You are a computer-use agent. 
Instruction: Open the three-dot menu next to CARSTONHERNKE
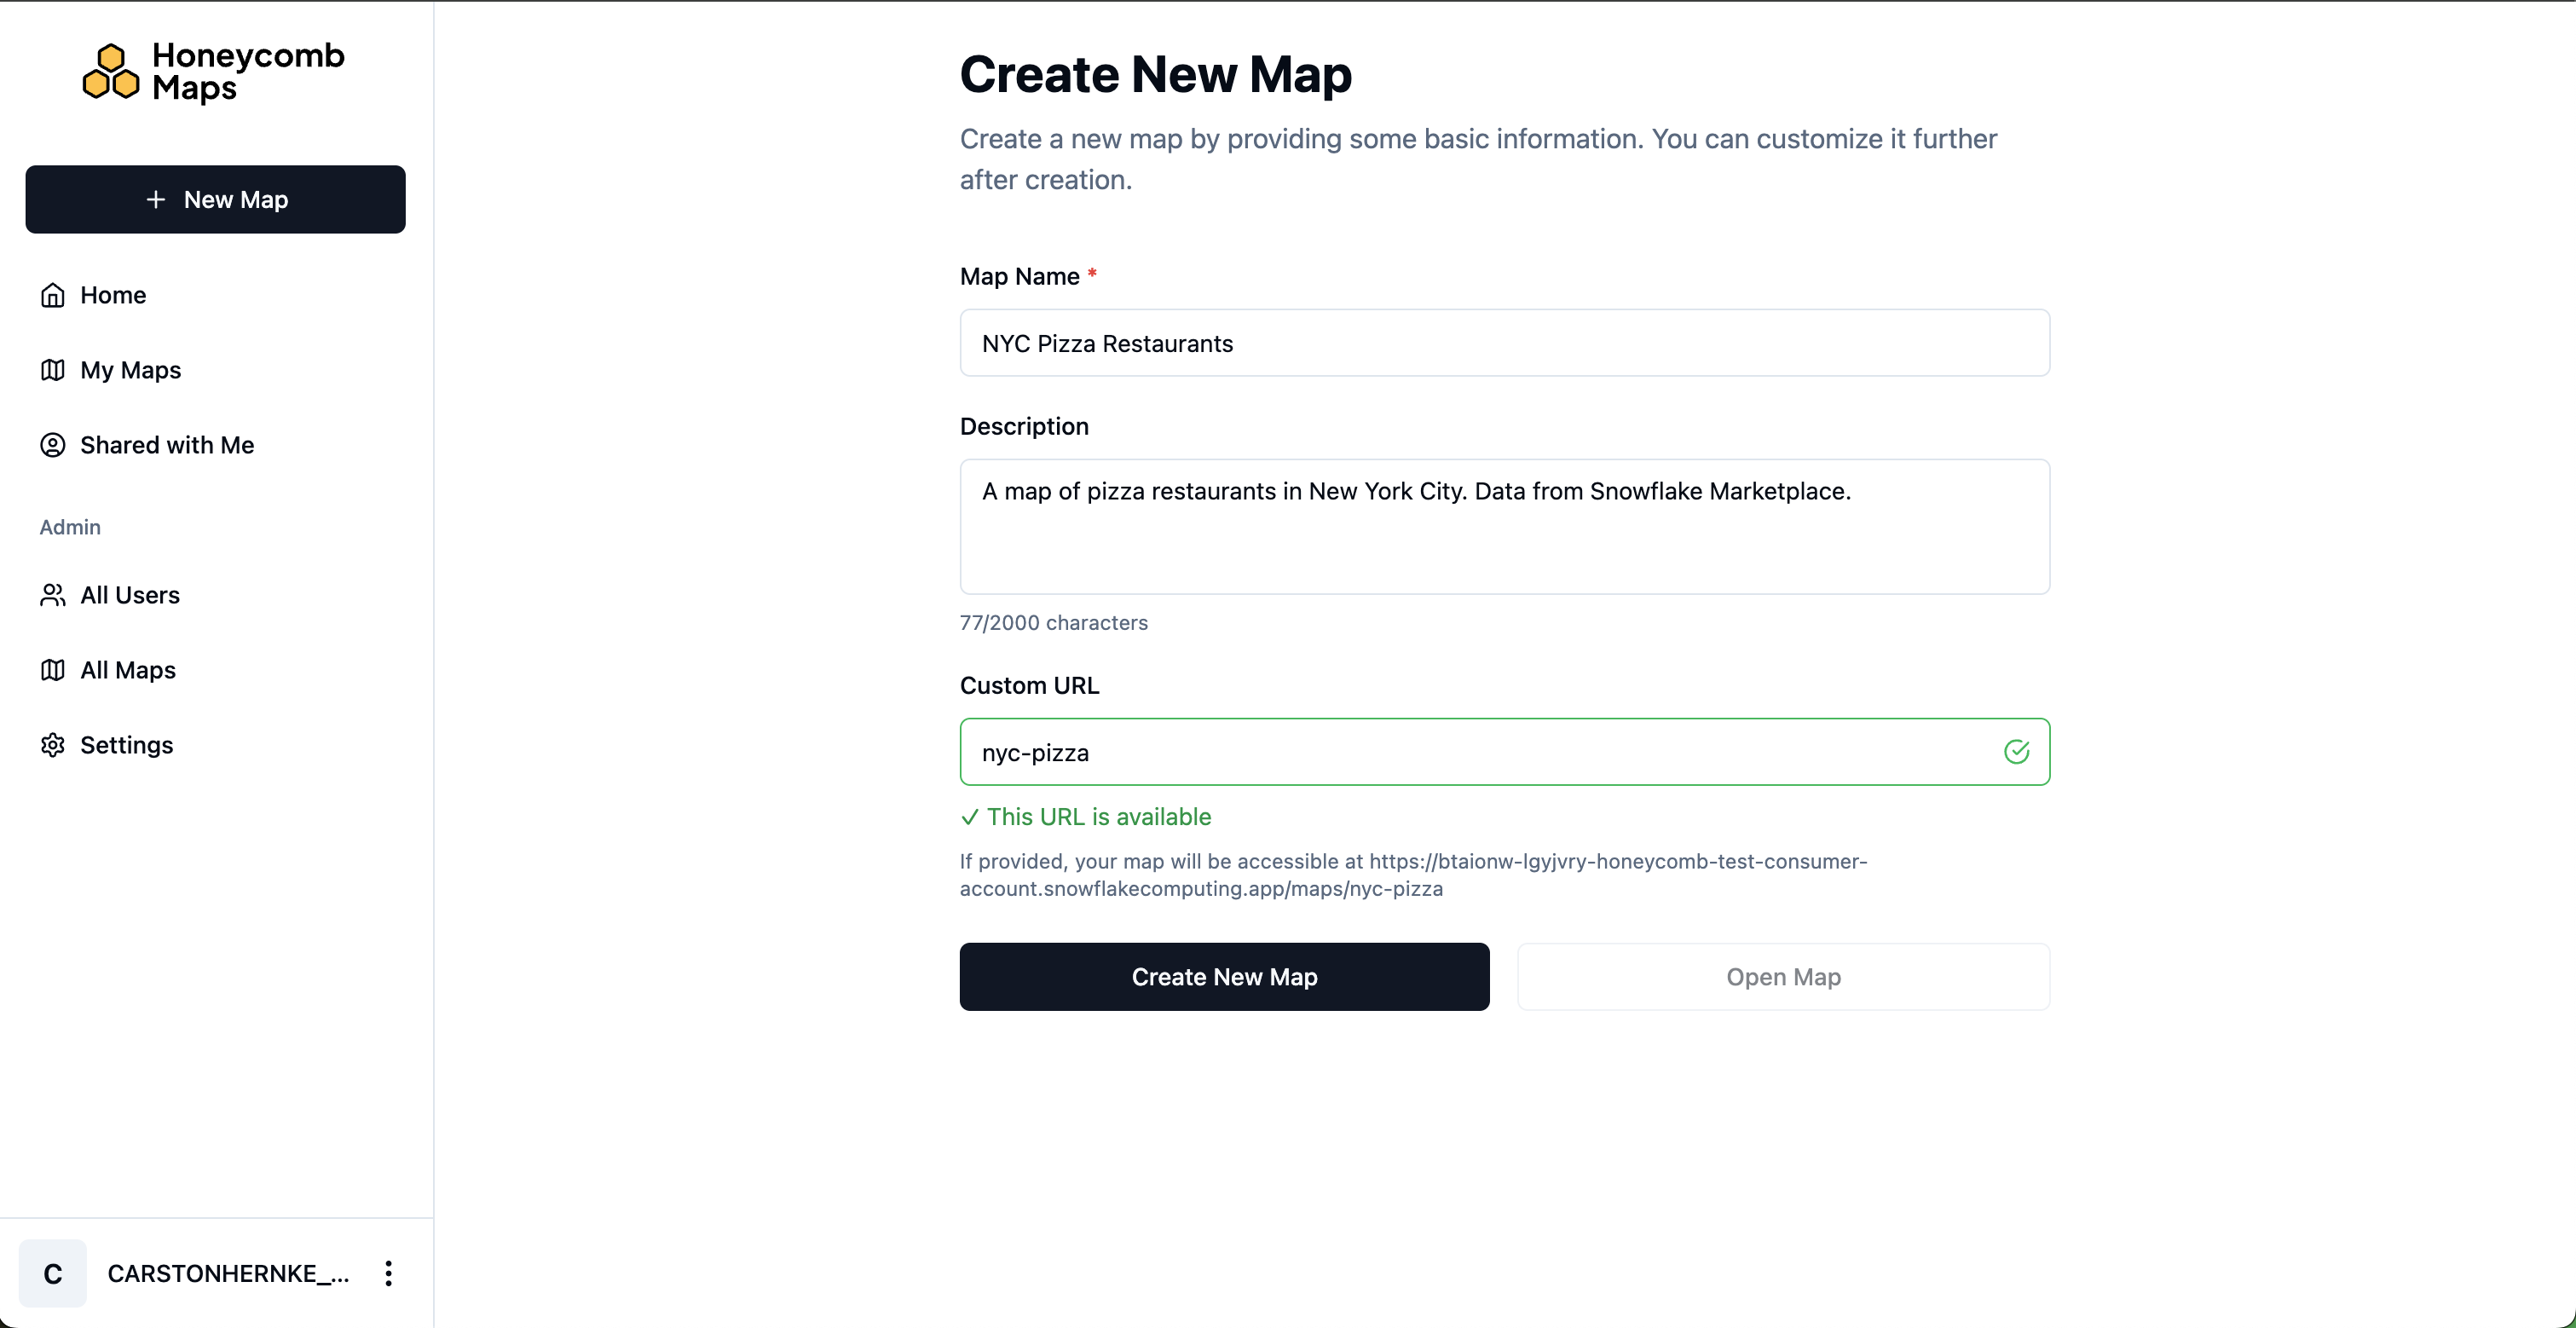(x=388, y=1273)
